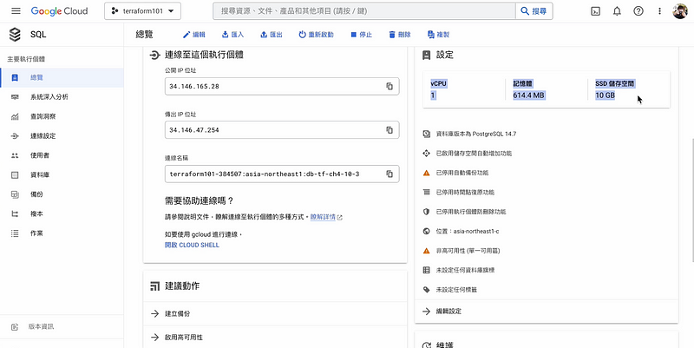
Task: Open 版本資訊 release notes link
Action: coord(62,327)
